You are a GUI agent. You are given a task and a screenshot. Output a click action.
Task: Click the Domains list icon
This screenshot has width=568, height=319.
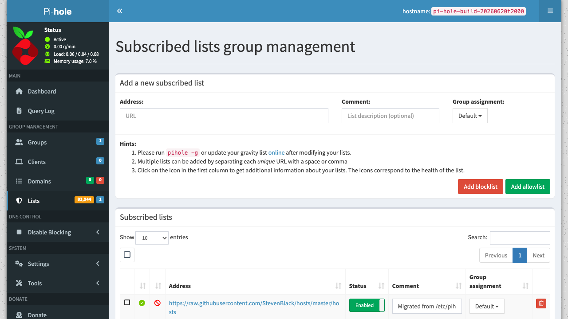19,181
